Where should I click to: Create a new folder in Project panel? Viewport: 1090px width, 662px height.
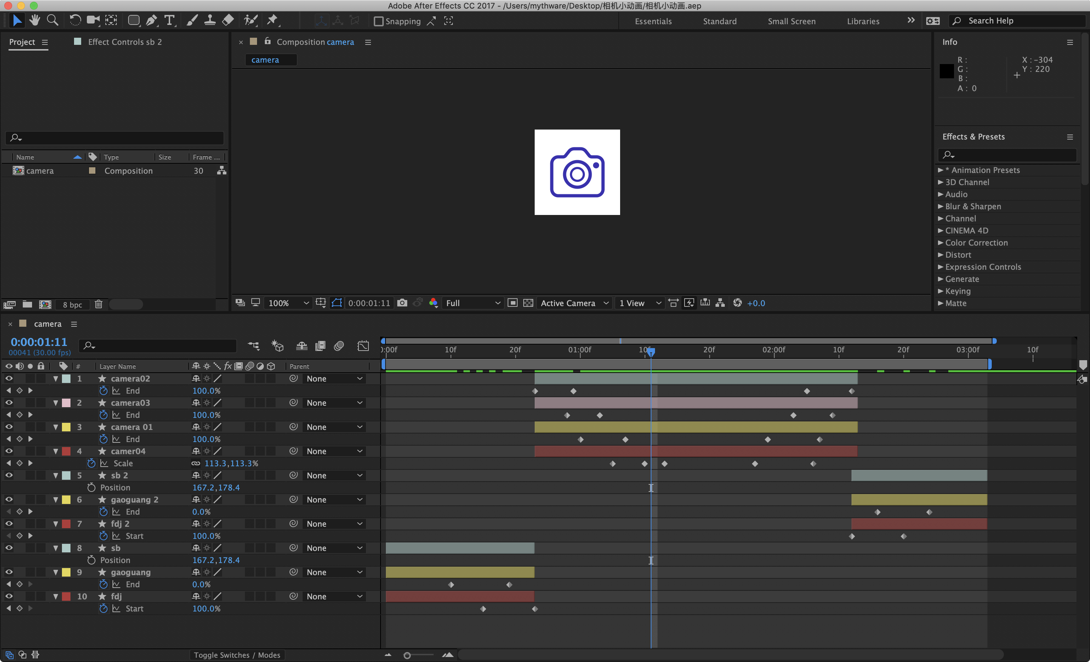27,304
